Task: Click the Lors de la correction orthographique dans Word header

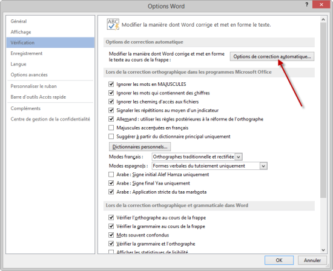Action: coord(209,206)
